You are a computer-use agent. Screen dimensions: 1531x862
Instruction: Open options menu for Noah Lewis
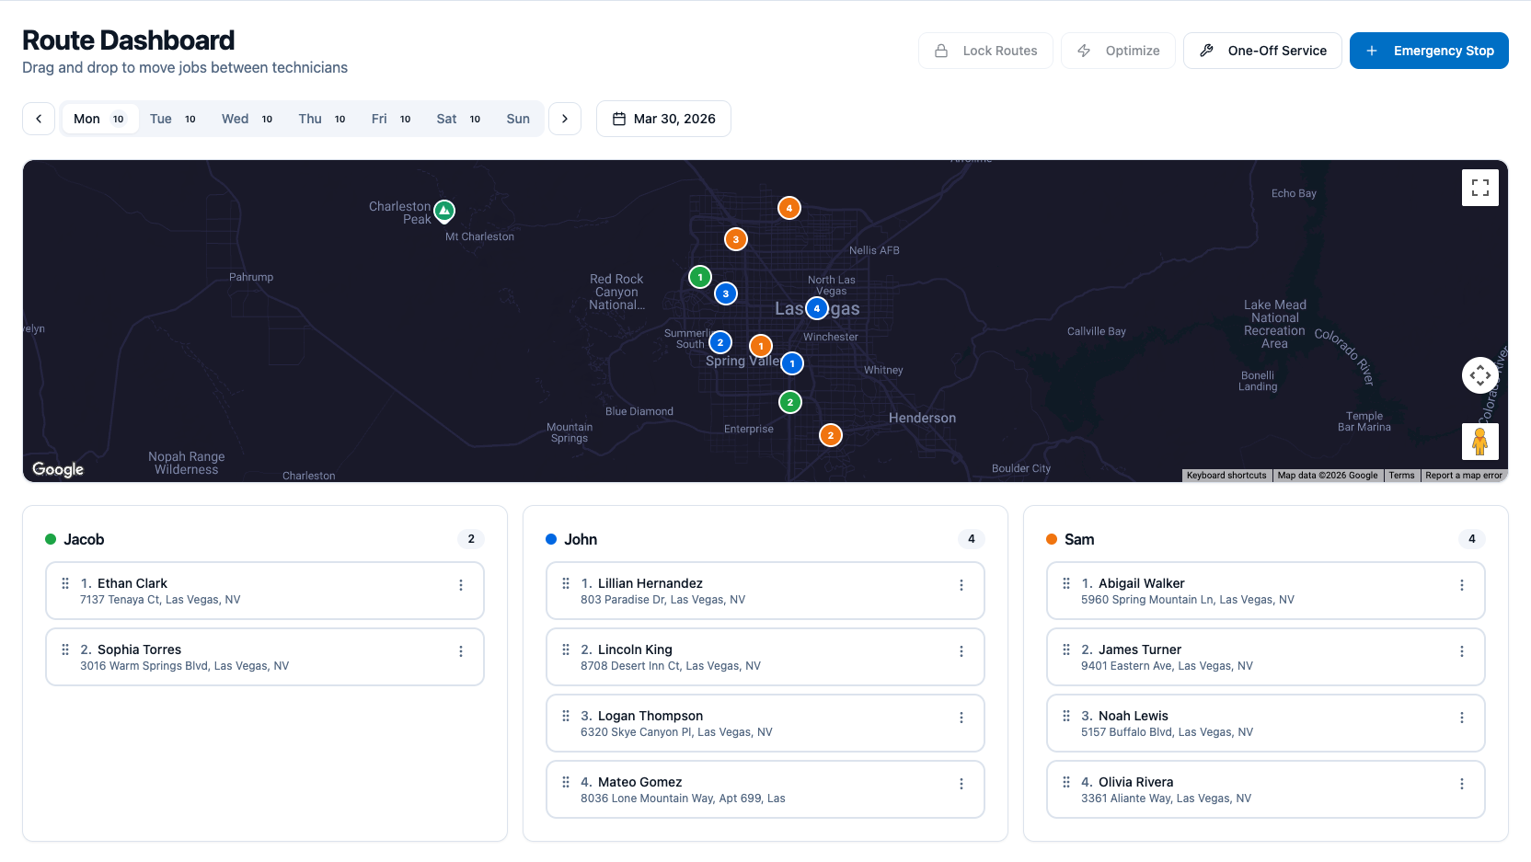[x=1463, y=718]
